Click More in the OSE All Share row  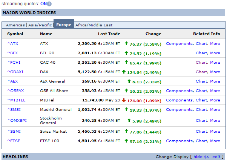215,90
